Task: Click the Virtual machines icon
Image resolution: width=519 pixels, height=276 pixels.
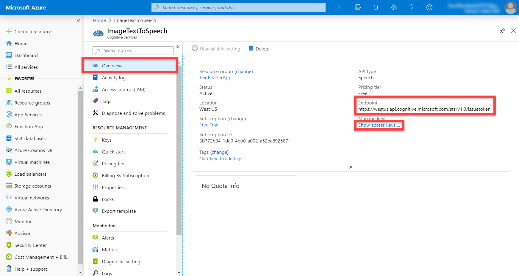Action: click(x=9, y=162)
